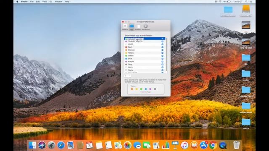
Task: Click the yellow dot in Favorite Tags
Action: [137, 89]
